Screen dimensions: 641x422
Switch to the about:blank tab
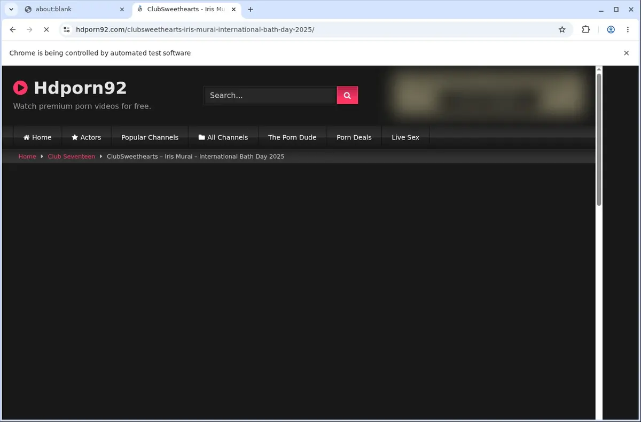click(x=74, y=9)
